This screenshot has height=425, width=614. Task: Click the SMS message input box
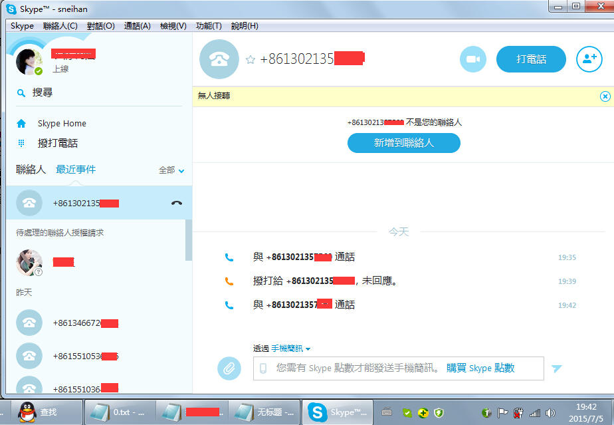pos(398,368)
